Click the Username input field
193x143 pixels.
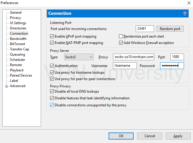pos(125,66)
